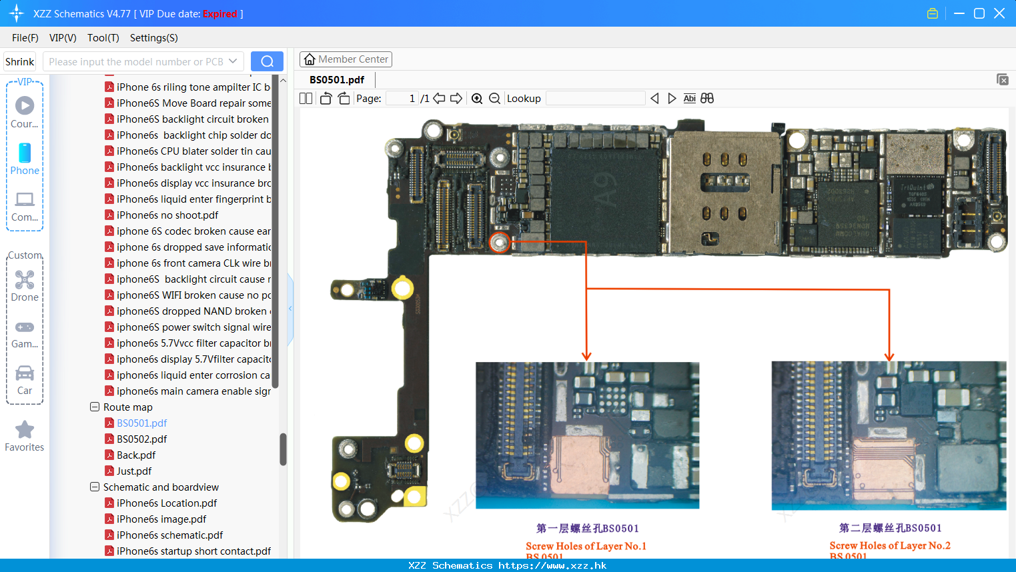The height and width of the screenshot is (572, 1016).
Task: Open the VIP(V) menu
Action: [63, 38]
